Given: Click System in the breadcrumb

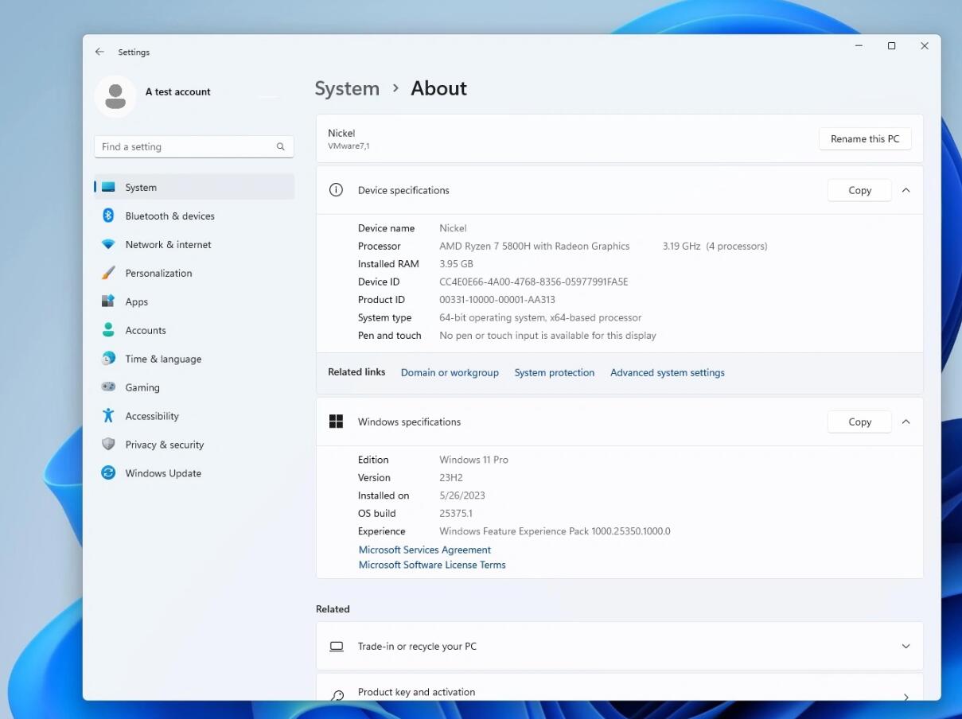Looking at the screenshot, I should 347,88.
